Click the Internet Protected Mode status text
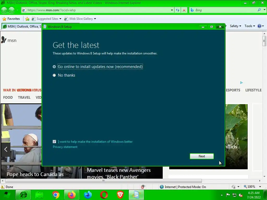The width and height of the screenshot is (267, 200). click(x=185, y=187)
